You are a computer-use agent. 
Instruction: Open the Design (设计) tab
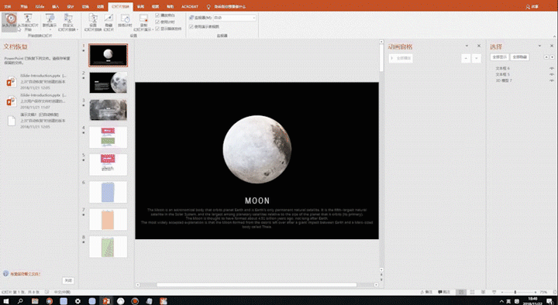click(71, 6)
